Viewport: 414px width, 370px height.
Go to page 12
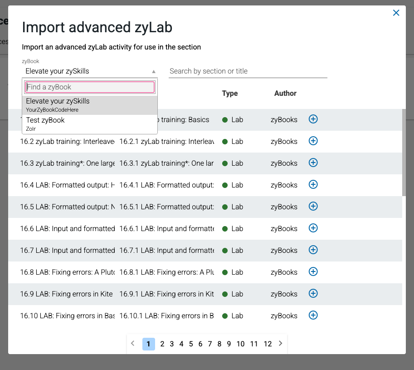coord(268,344)
